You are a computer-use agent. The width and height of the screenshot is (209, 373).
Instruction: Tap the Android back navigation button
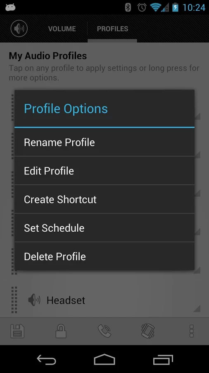click(46, 359)
